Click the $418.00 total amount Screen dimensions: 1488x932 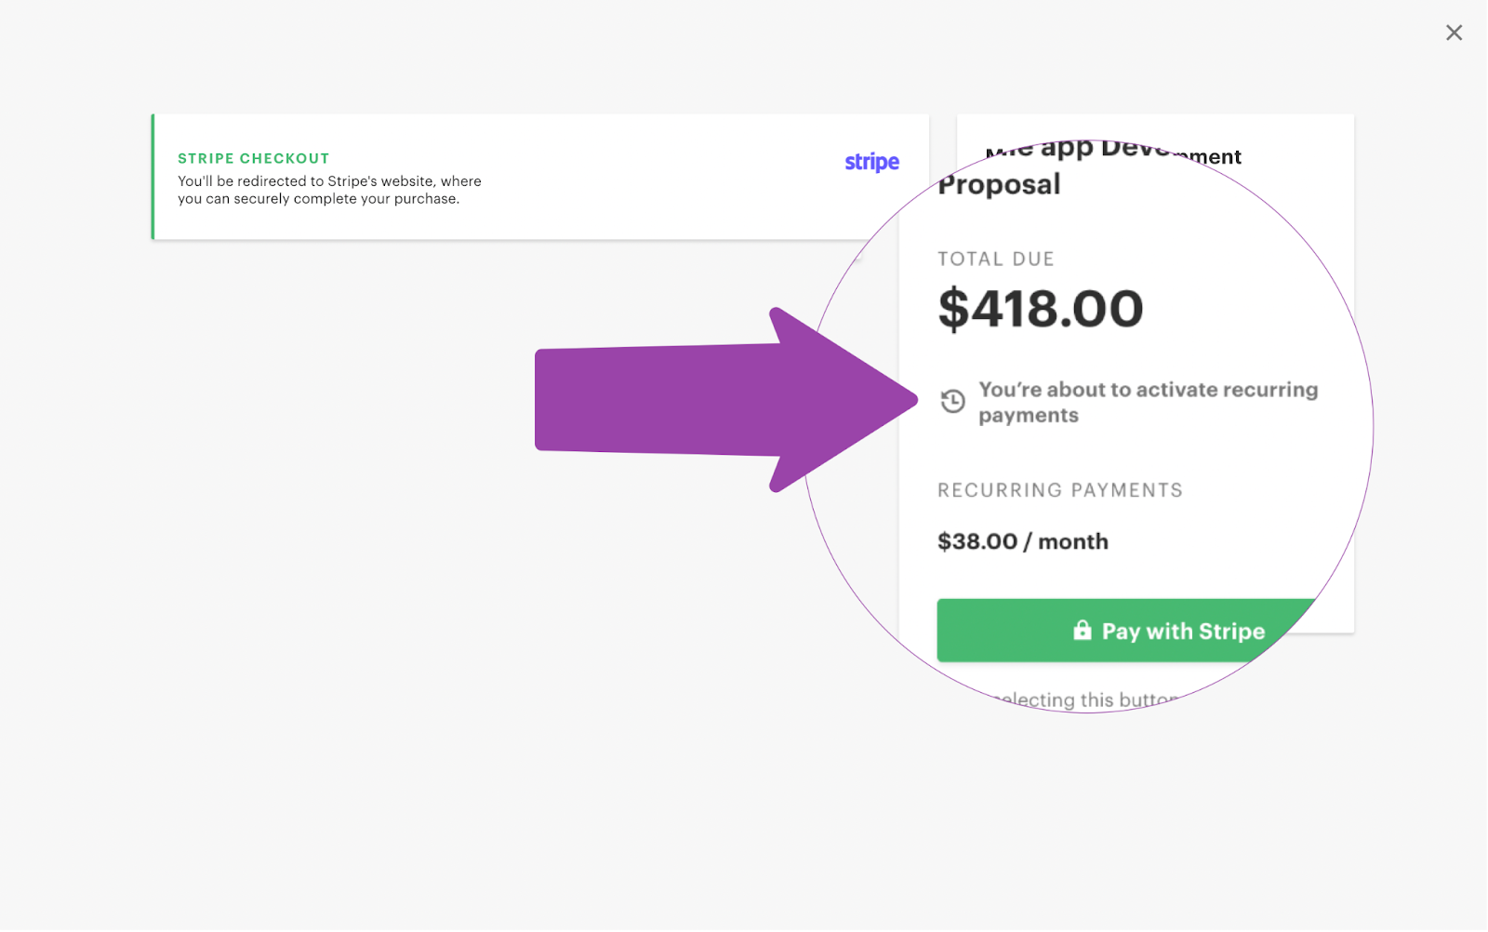coord(1040,309)
